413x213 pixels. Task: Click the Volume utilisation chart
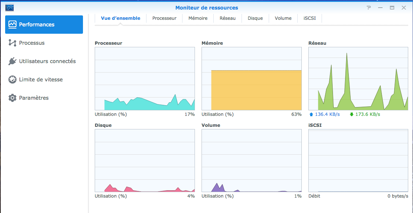[251, 161]
